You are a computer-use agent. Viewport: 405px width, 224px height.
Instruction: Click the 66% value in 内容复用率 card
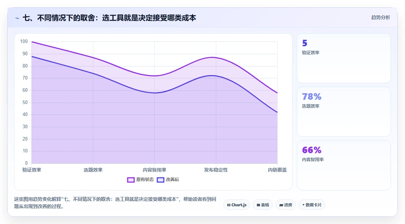(312, 150)
